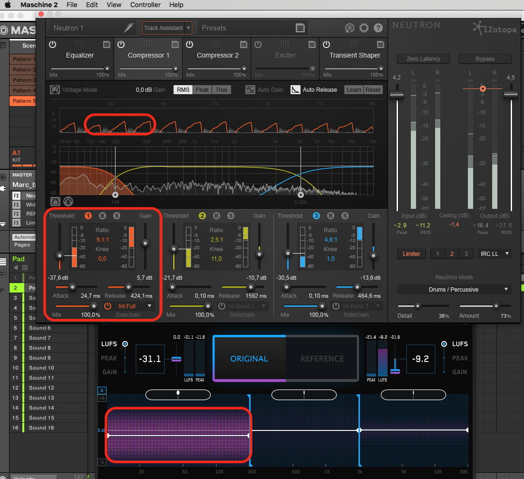Screen dimensions: 524x479
Task: Enable the Exciter module power button
Action: [x=258, y=44]
